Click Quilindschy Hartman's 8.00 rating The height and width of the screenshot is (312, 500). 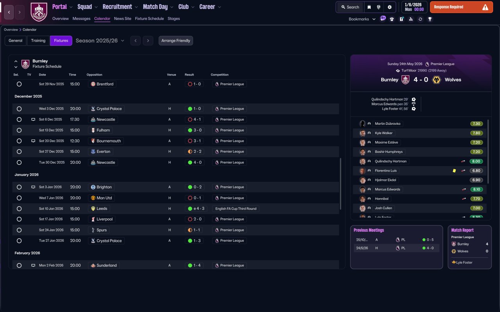point(477,161)
